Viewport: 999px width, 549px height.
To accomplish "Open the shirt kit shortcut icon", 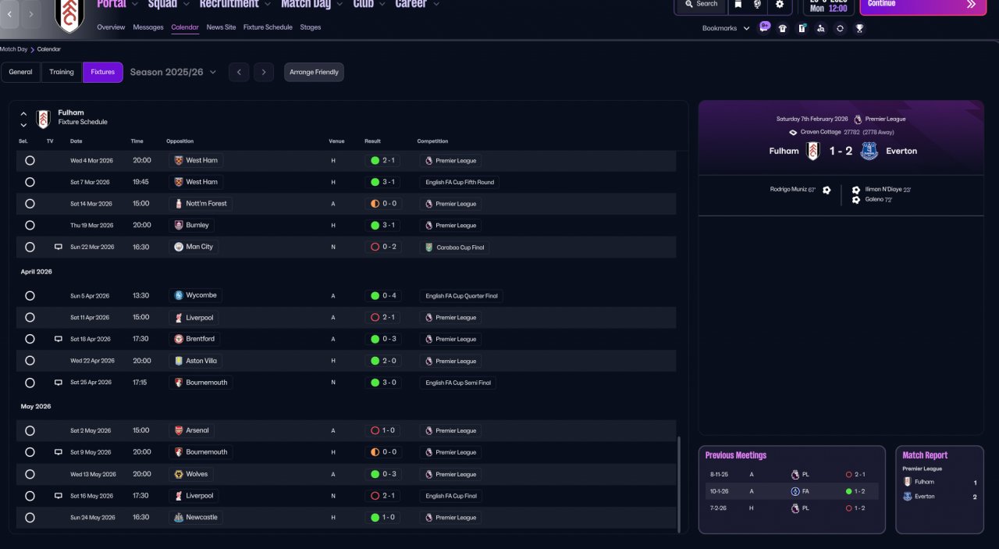I will pos(783,28).
